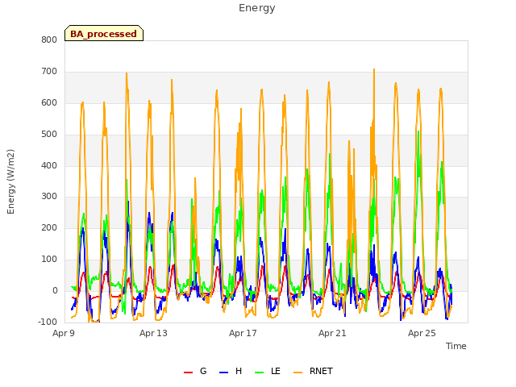Click the 600 y-axis tick label
The image size is (516, 387).
[x=49, y=102]
